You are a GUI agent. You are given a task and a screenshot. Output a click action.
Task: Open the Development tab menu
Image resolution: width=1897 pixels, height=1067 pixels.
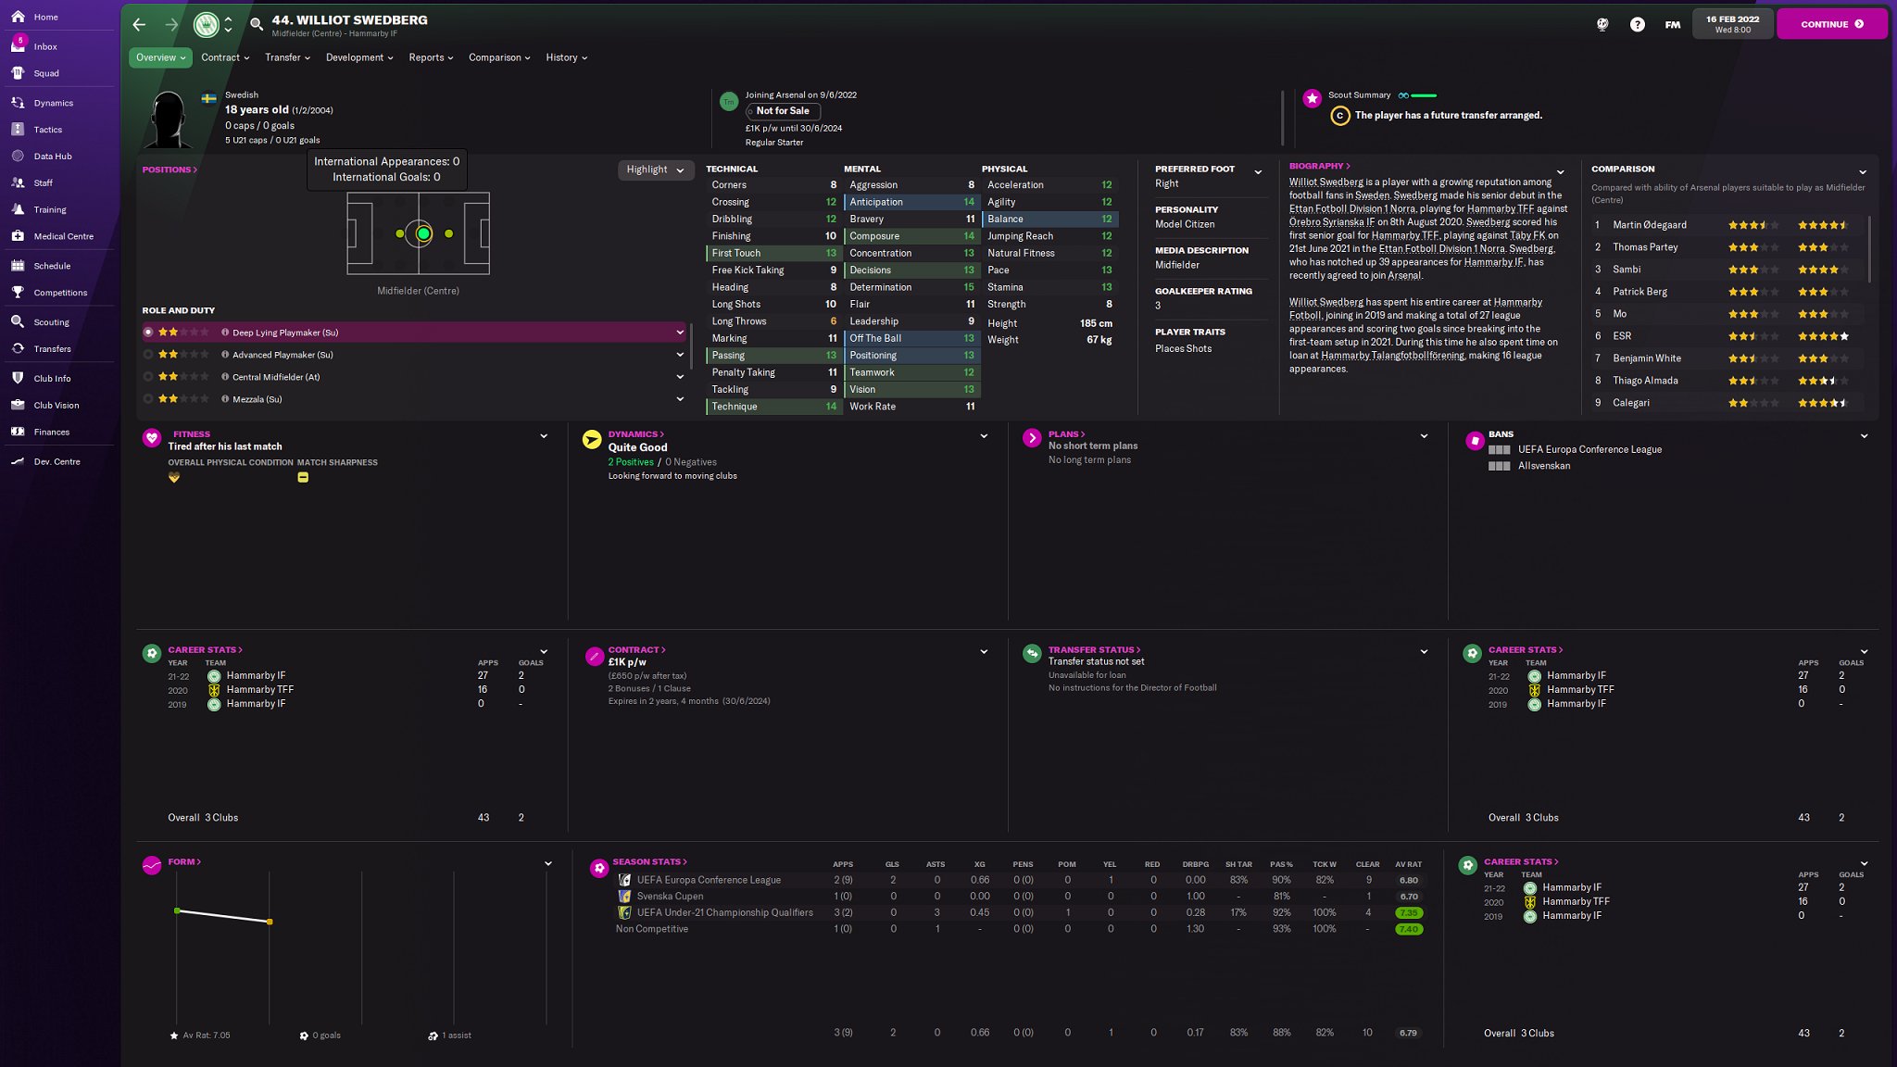click(x=359, y=57)
